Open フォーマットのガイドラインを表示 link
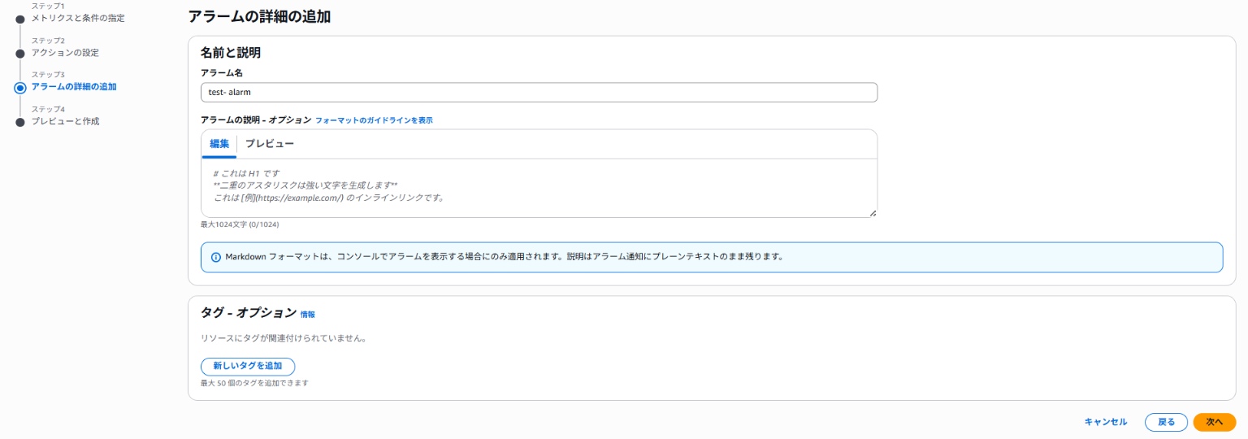Image resolution: width=1248 pixels, height=439 pixels. 374,120
